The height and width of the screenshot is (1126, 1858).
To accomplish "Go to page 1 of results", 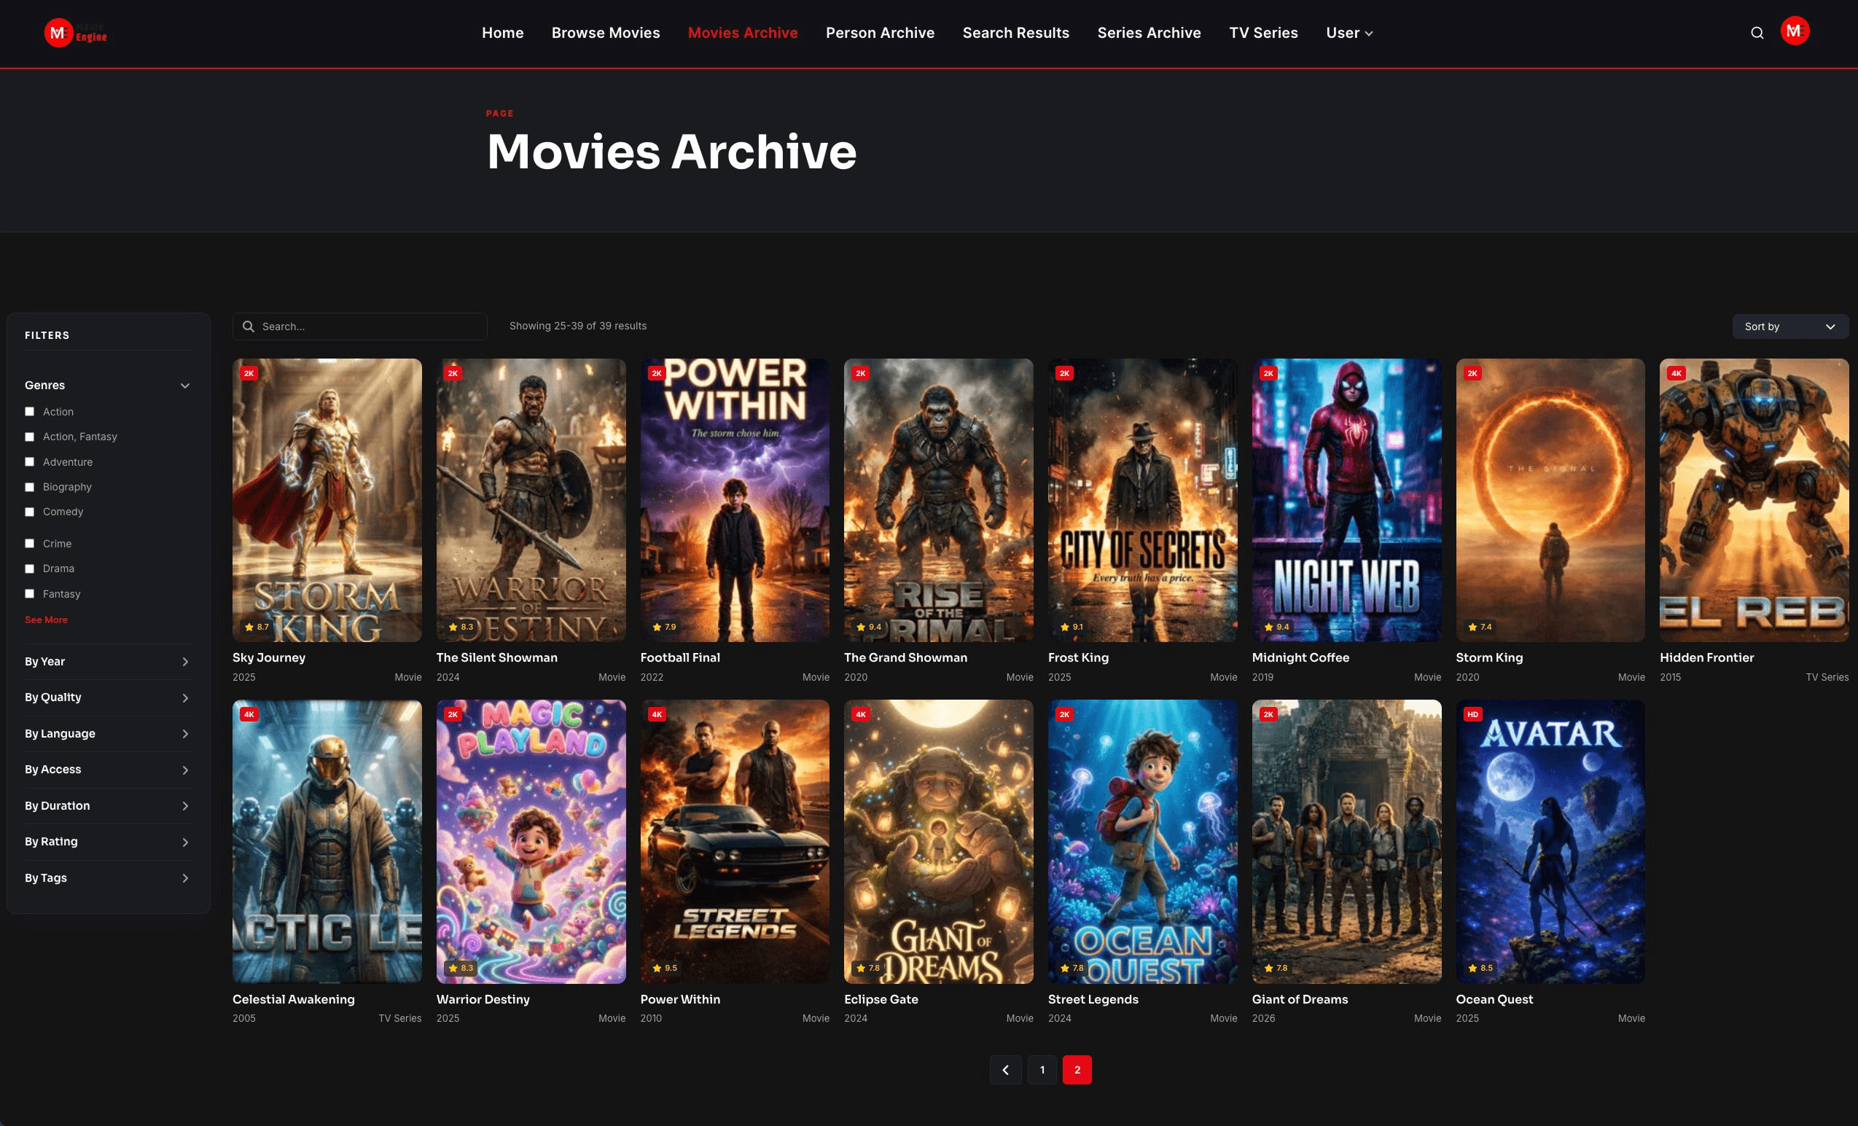I will tap(1042, 1069).
